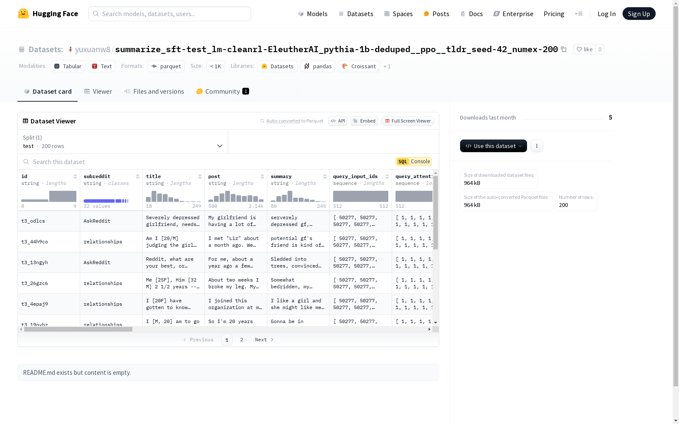This screenshot has width=679, height=424.
Task: Click the subreddit classes distribution bar
Action: 107,201
